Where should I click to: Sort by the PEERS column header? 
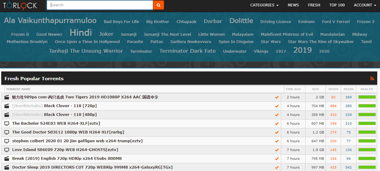tap(348, 89)
